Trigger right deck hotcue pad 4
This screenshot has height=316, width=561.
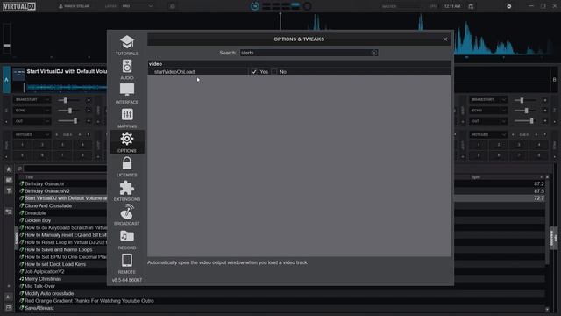[538, 145]
